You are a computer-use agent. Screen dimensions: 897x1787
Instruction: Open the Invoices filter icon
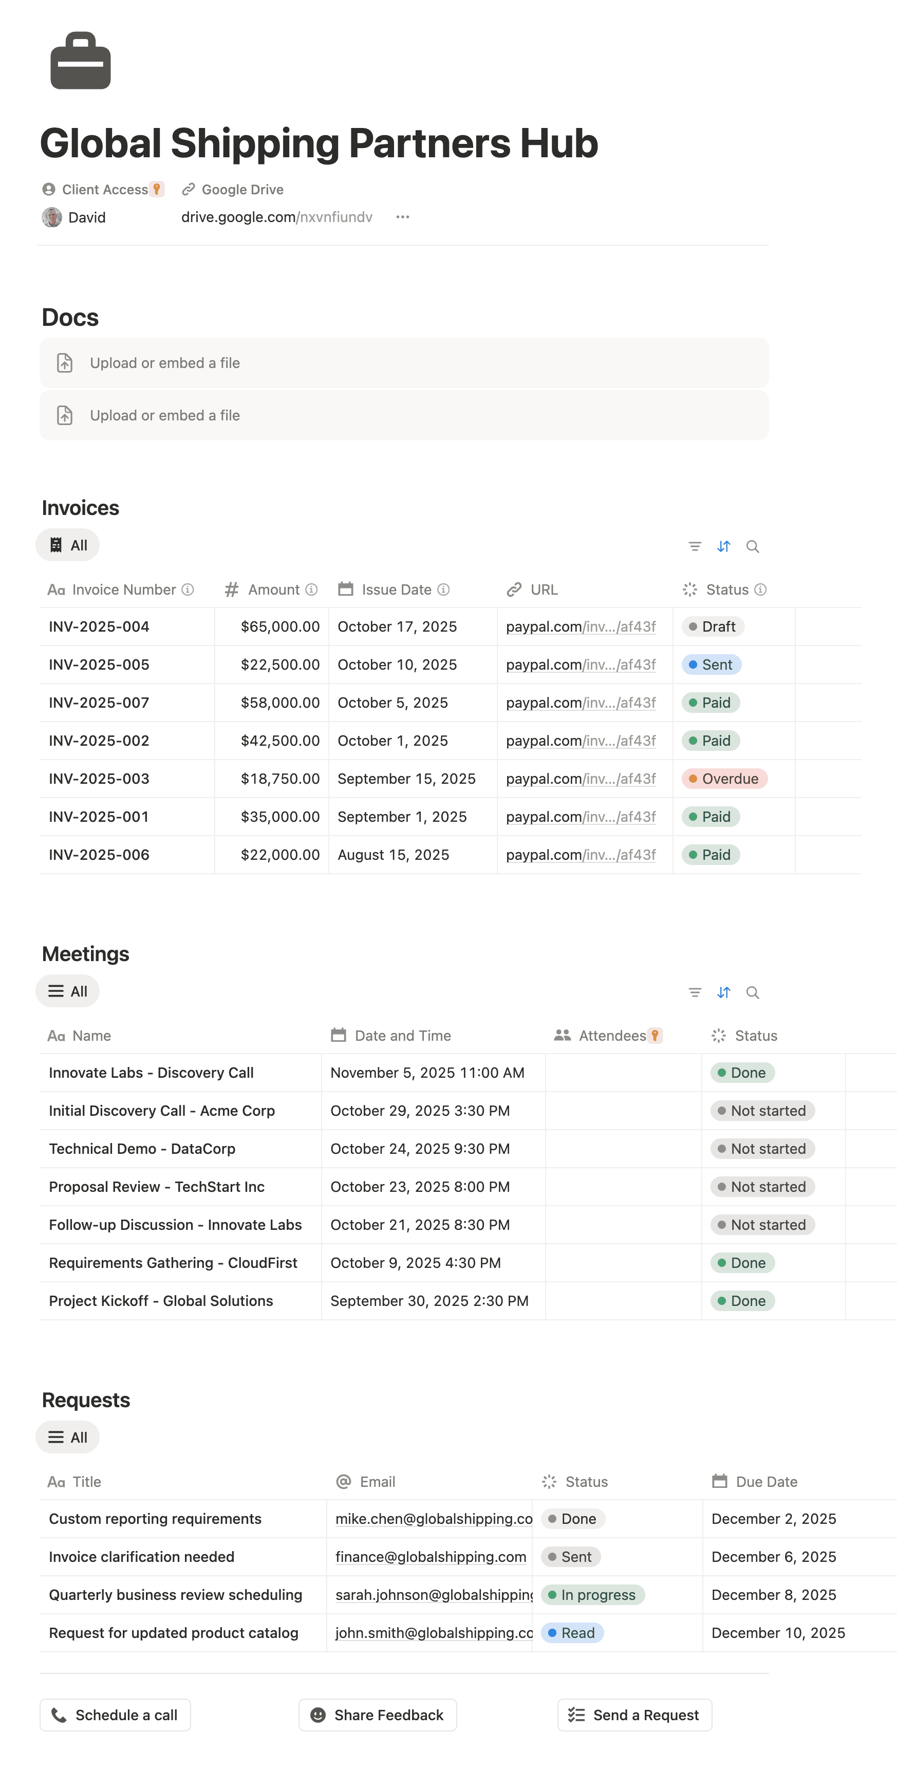pyautogui.click(x=695, y=547)
